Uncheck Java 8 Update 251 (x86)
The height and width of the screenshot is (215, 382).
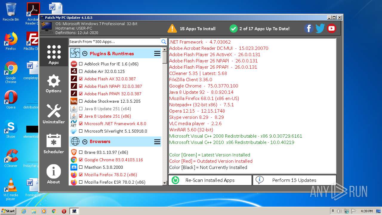coord(81,116)
